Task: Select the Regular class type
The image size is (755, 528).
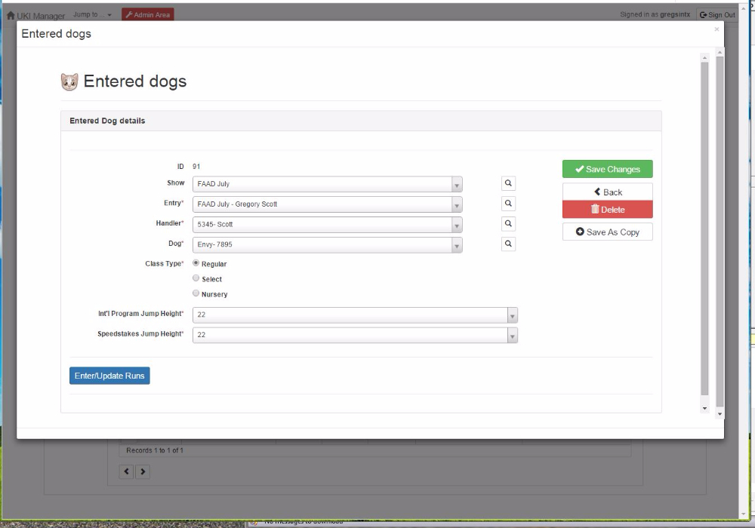Action: tap(196, 263)
